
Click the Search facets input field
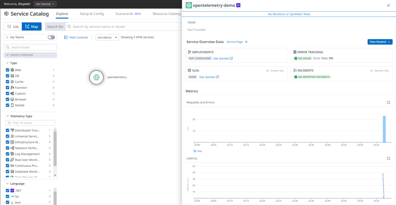pyautogui.click(x=31, y=47)
